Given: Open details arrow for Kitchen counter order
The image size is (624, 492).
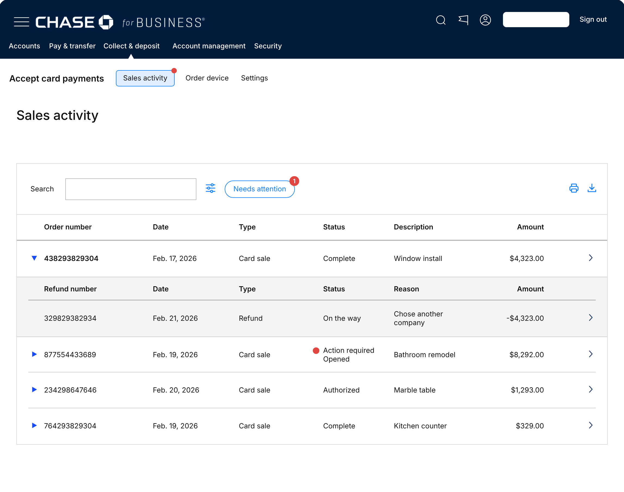Looking at the screenshot, I should point(591,425).
